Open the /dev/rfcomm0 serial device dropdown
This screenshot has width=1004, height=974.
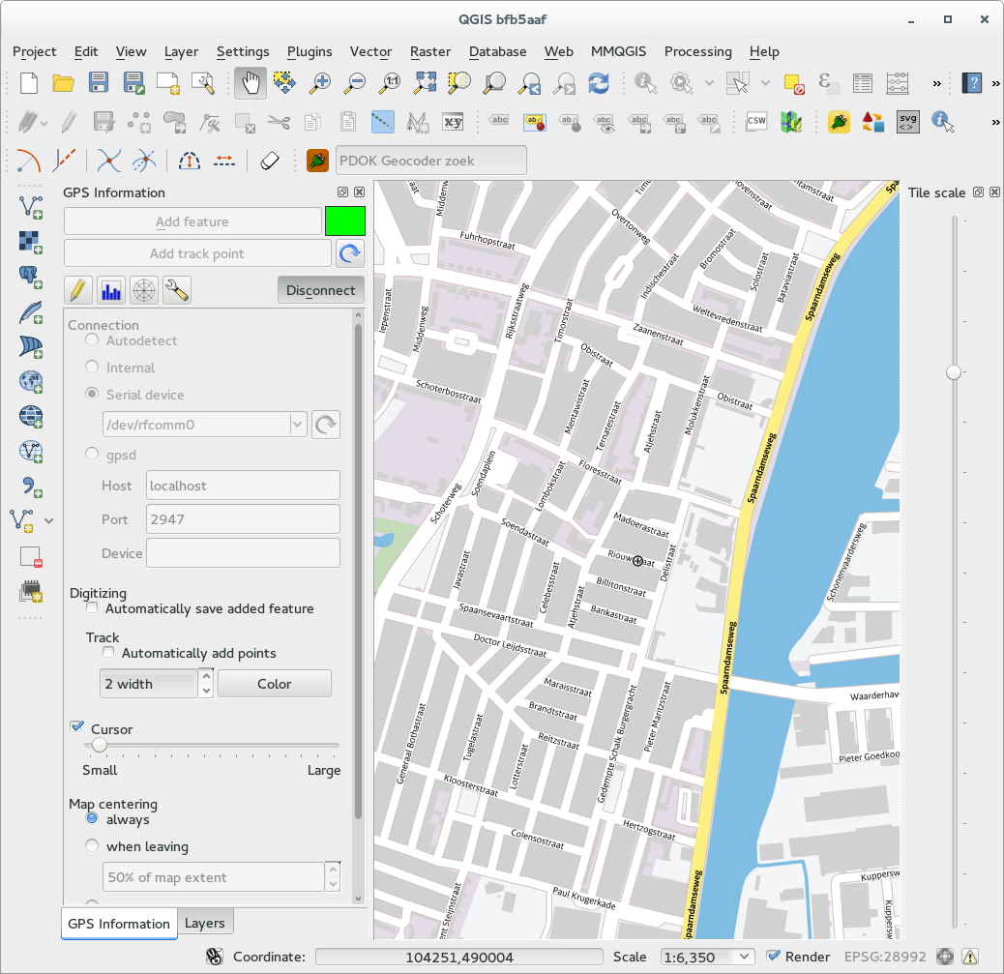coord(297,425)
